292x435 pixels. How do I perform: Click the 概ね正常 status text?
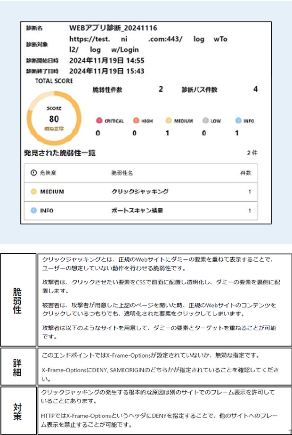coord(54,129)
